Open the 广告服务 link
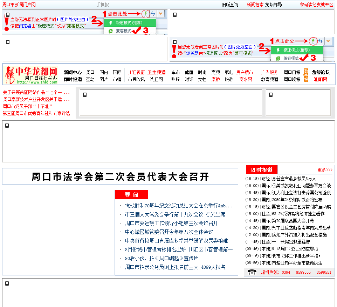 coord(269,72)
